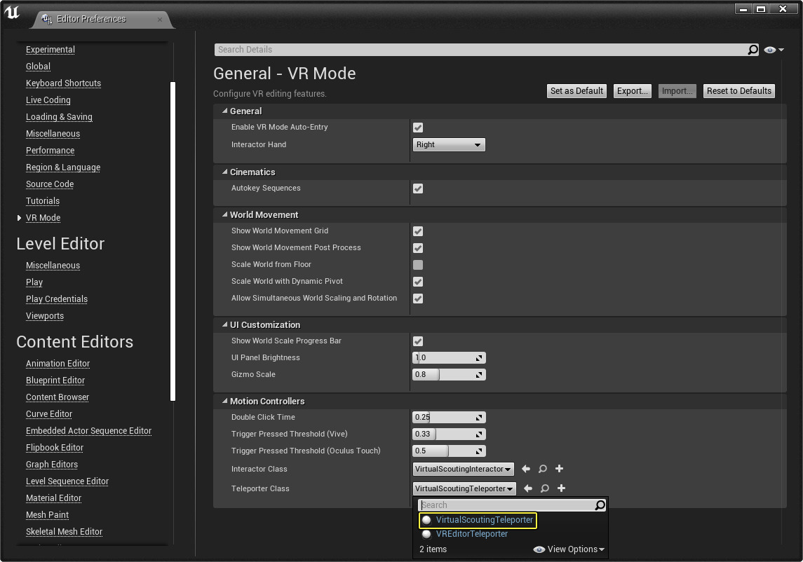Image resolution: width=803 pixels, height=562 pixels.
Task: Open View Options dropdown in class picker
Action: point(569,549)
